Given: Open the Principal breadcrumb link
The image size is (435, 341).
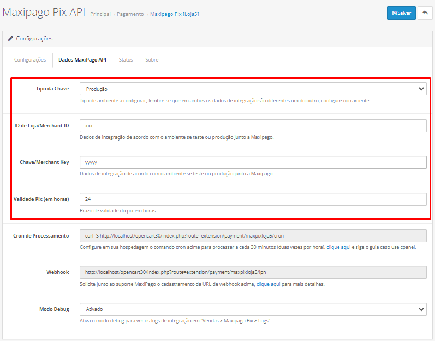Looking at the screenshot, I should 100,14.
